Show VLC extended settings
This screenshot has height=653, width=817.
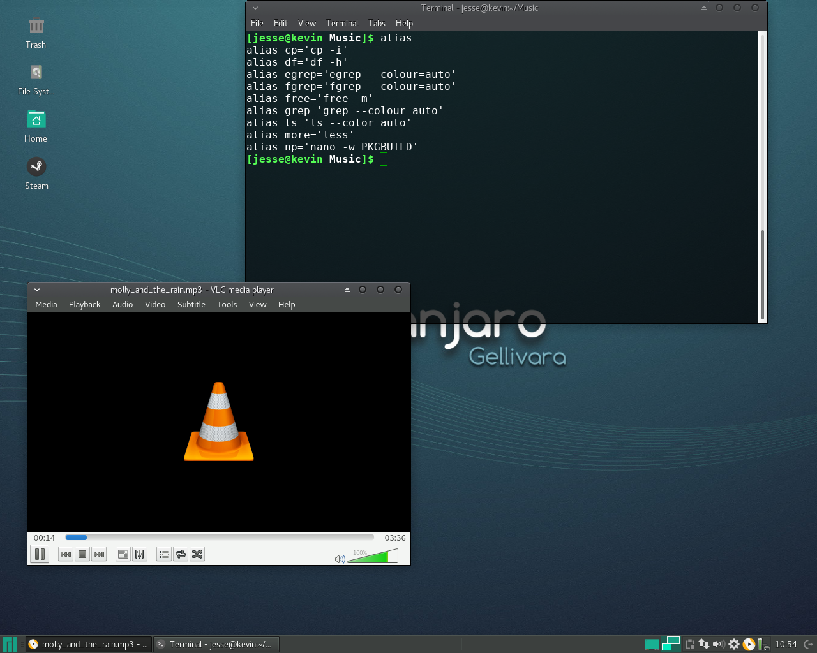(x=140, y=554)
